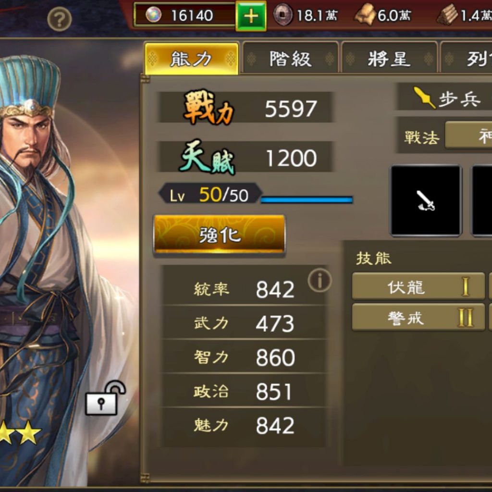Open the 伏龍 skill entry

click(418, 286)
